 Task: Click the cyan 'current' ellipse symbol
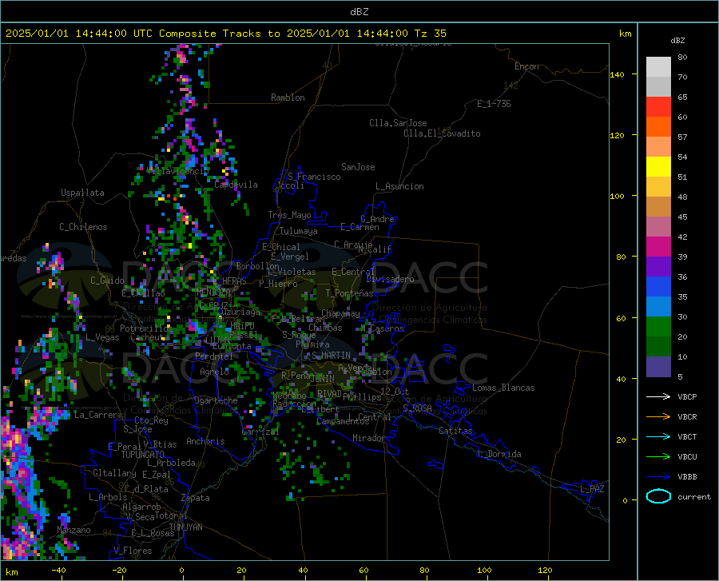click(658, 496)
